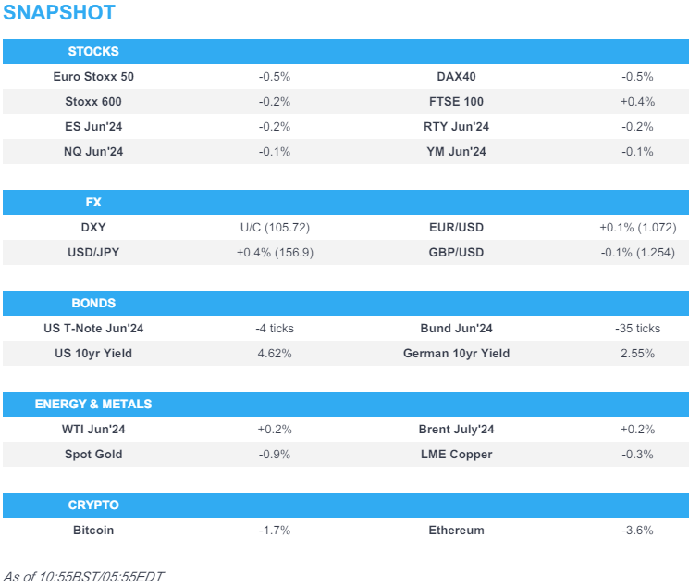Click the NQ Jun'24 label
Viewport: 689px width, 587px height.
pyautogui.click(x=93, y=152)
